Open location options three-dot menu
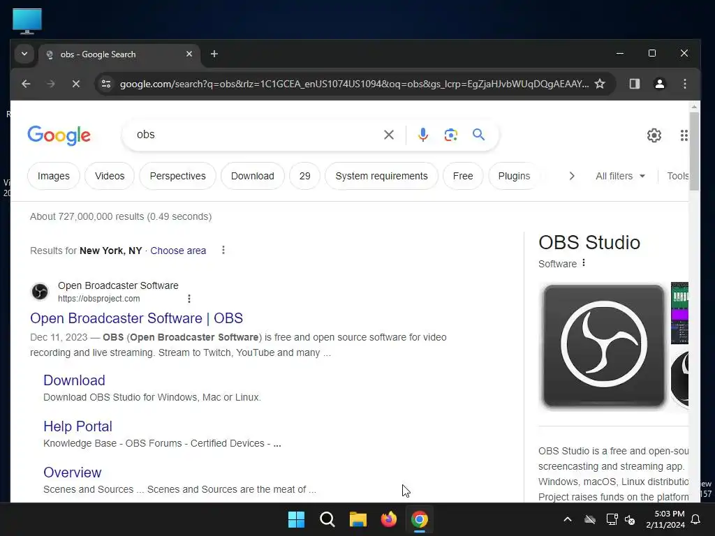Image resolution: width=715 pixels, height=536 pixels. pyautogui.click(x=223, y=251)
